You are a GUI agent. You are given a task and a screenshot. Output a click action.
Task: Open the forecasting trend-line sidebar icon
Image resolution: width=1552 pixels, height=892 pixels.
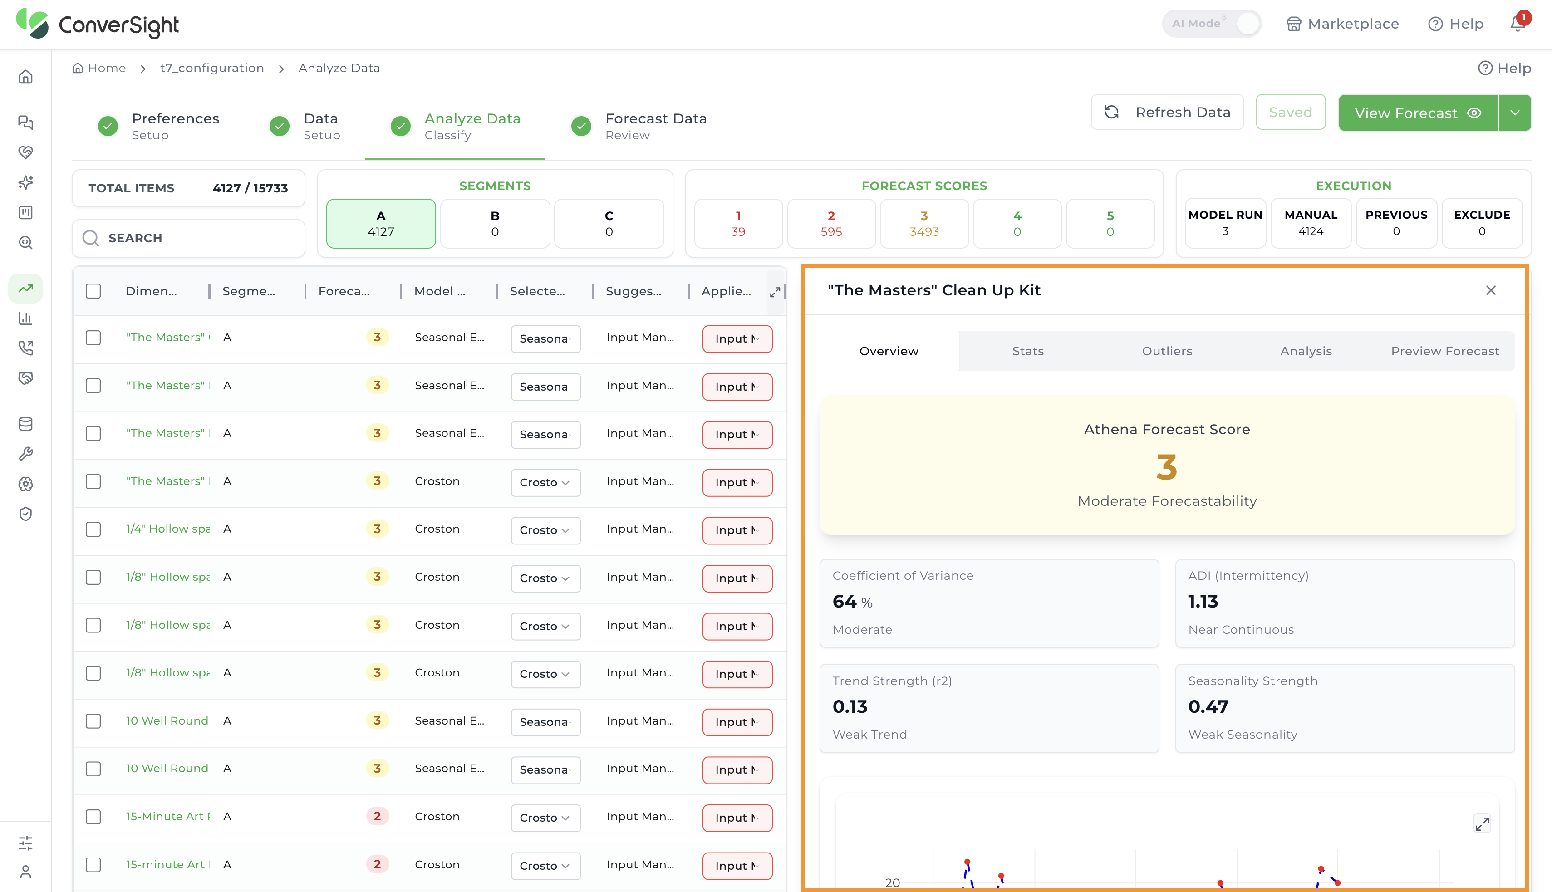click(x=26, y=288)
